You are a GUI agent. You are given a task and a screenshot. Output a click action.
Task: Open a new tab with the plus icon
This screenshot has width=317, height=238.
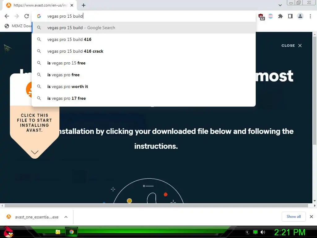(84, 6)
